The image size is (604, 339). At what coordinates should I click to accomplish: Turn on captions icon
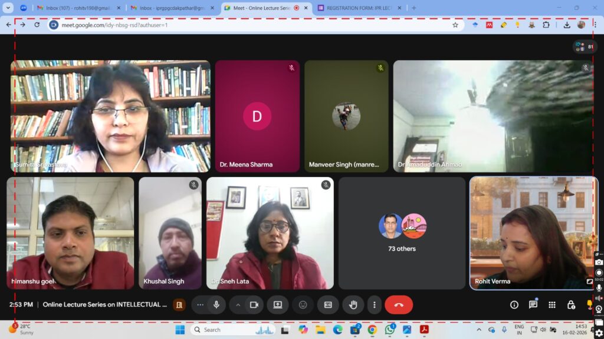point(328,305)
